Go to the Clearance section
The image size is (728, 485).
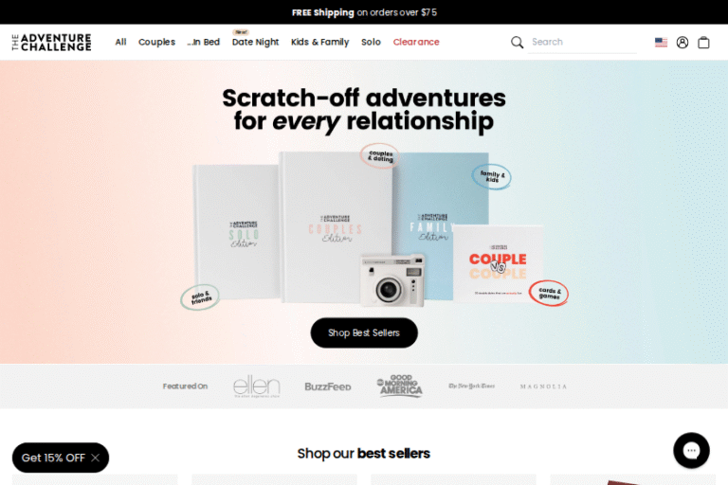click(x=416, y=42)
